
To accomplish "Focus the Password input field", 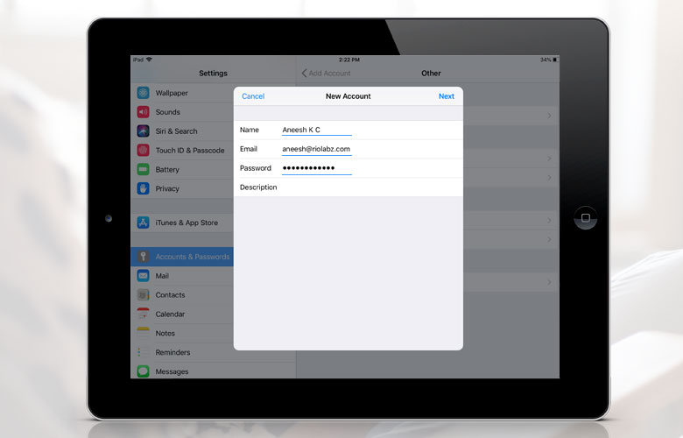I will click(316, 168).
